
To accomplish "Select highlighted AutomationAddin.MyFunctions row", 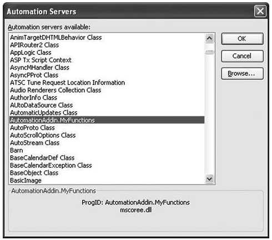I will (x=107, y=120).
